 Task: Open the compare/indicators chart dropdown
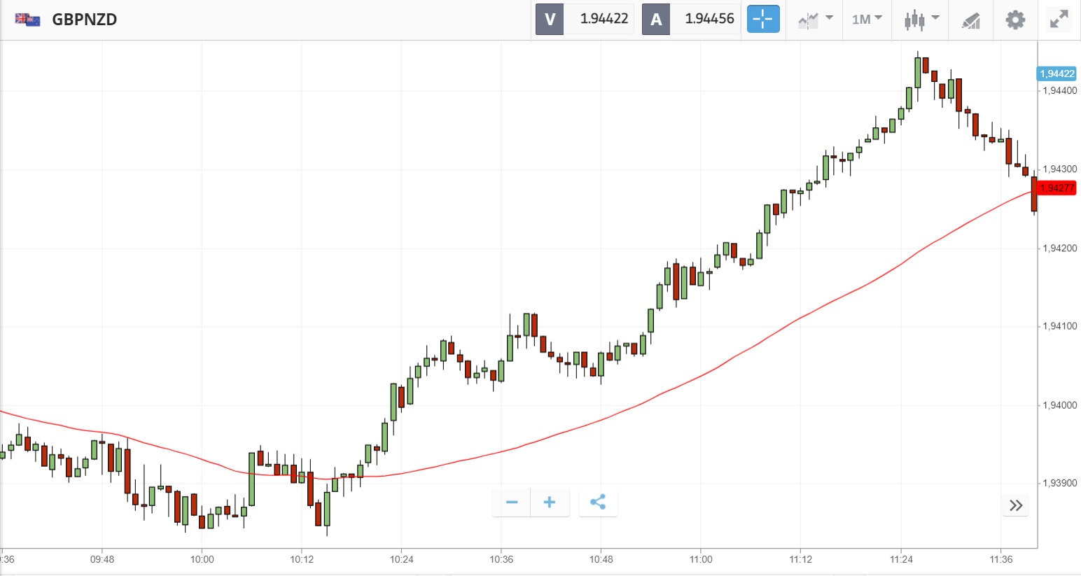tap(816, 19)
